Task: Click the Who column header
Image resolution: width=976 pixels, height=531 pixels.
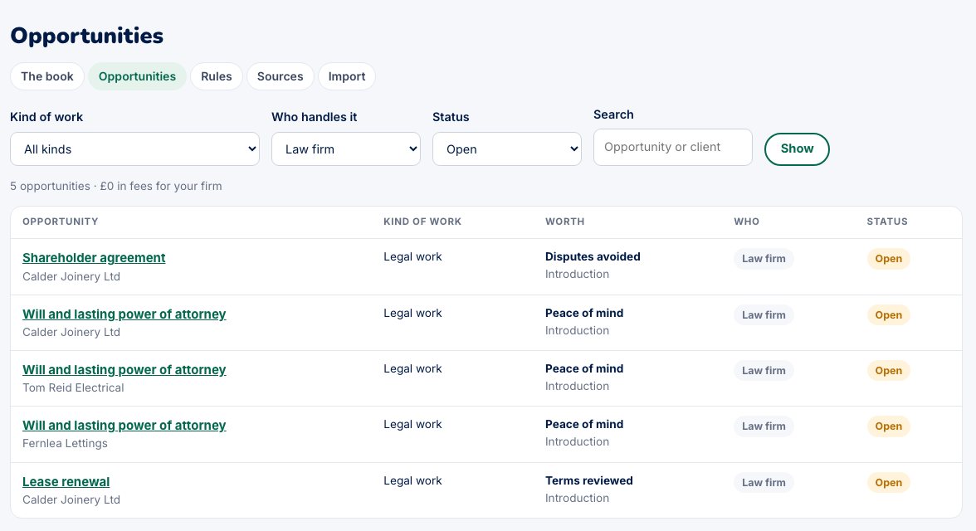Action: click(746, 222)
